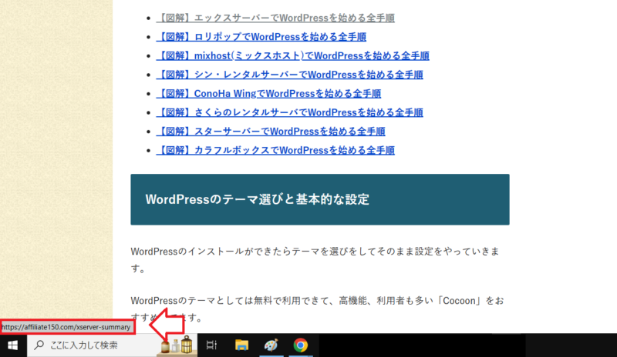This screenshot has width=617, height=357.
Task: Open the Paint app on the taskbar
Action: point(271,345)
